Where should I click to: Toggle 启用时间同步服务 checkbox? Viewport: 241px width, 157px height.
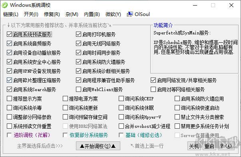click(x=79, y=53)
